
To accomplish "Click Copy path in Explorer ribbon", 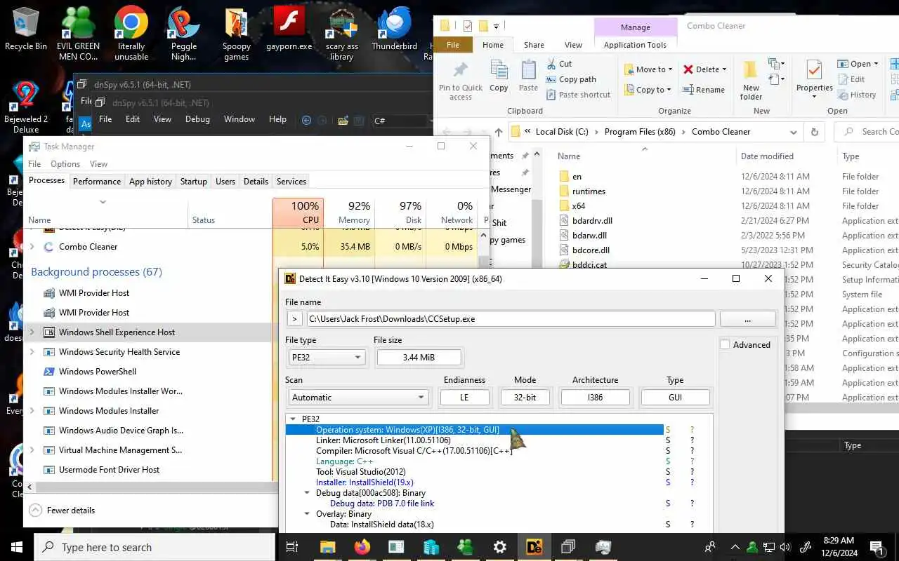I will [570, 79].
